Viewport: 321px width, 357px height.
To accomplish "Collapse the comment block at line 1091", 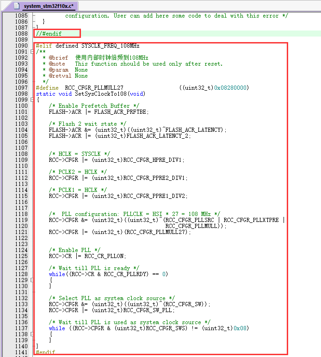I will pos(32,52).
